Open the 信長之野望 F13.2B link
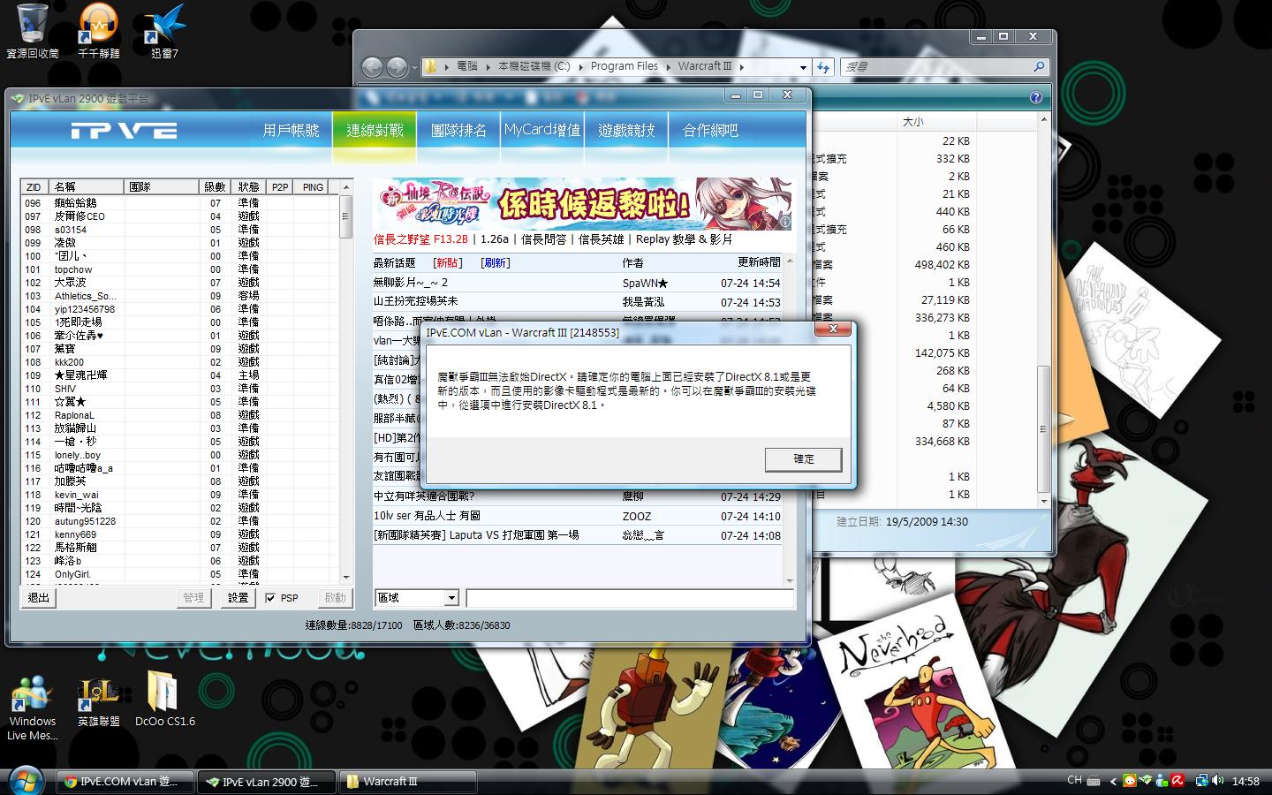The image size is (1272, 795). coord(420,239)
